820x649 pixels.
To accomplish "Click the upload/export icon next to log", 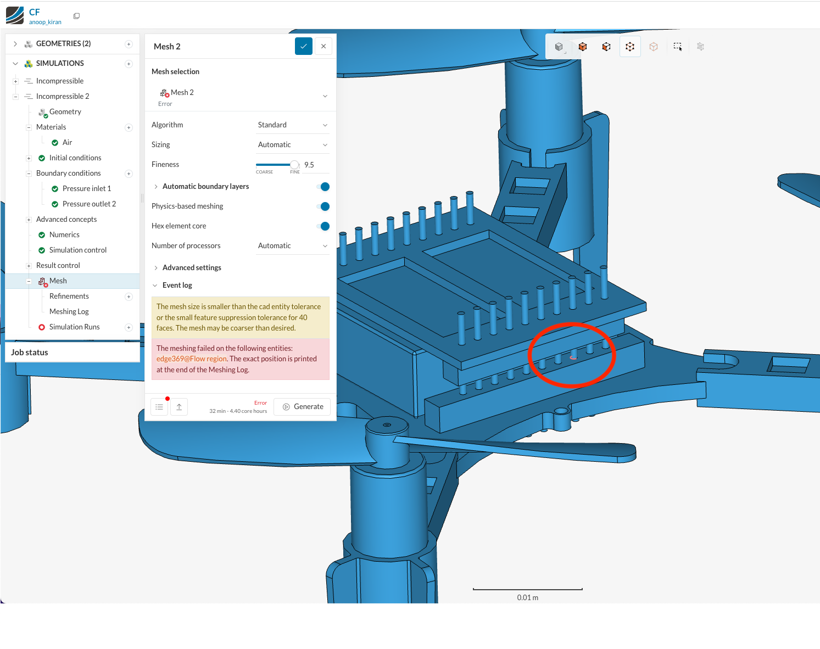I will pyautogui.click(x=179, y=406).
